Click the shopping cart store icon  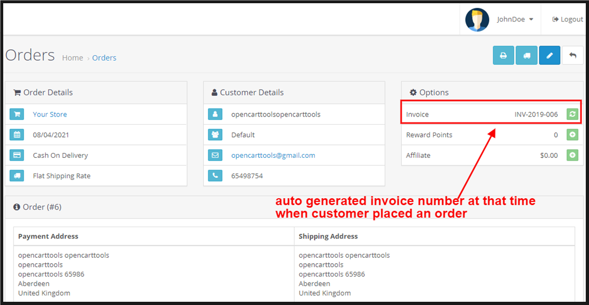[x=17, y=114]
